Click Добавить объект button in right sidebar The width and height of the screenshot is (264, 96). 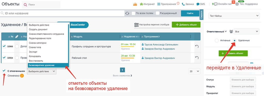coord(233,53)
